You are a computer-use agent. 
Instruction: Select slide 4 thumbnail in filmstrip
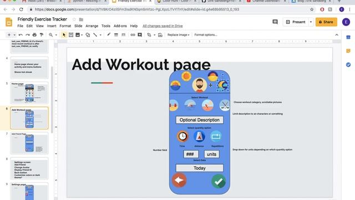[x=29, y=68]
